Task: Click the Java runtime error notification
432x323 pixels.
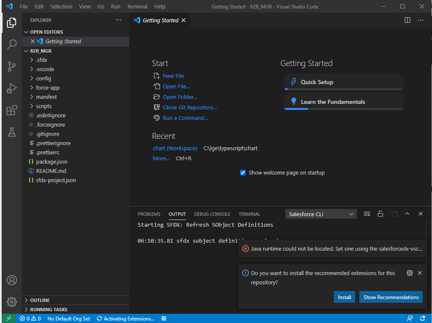Action: click(332, 249)
